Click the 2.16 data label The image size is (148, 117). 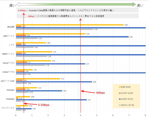[x=53, y=61]
